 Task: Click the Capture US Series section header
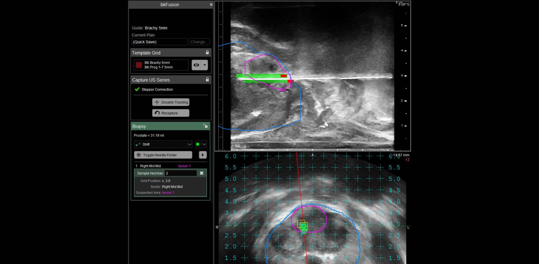pos(171,80)
